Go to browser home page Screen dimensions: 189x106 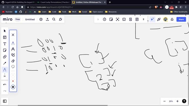coord(17,7)
